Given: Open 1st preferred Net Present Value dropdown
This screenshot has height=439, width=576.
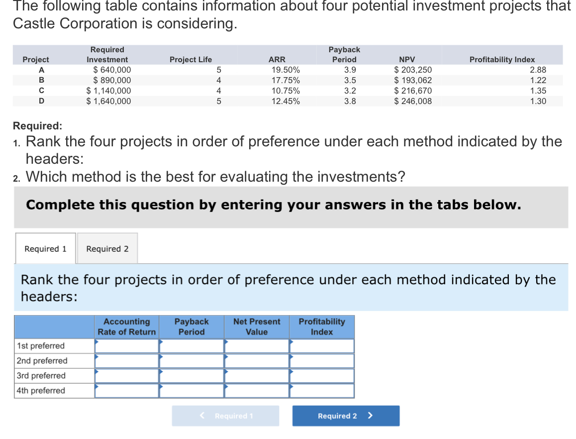Looking at the screenshot, I should tap(256, 345).
